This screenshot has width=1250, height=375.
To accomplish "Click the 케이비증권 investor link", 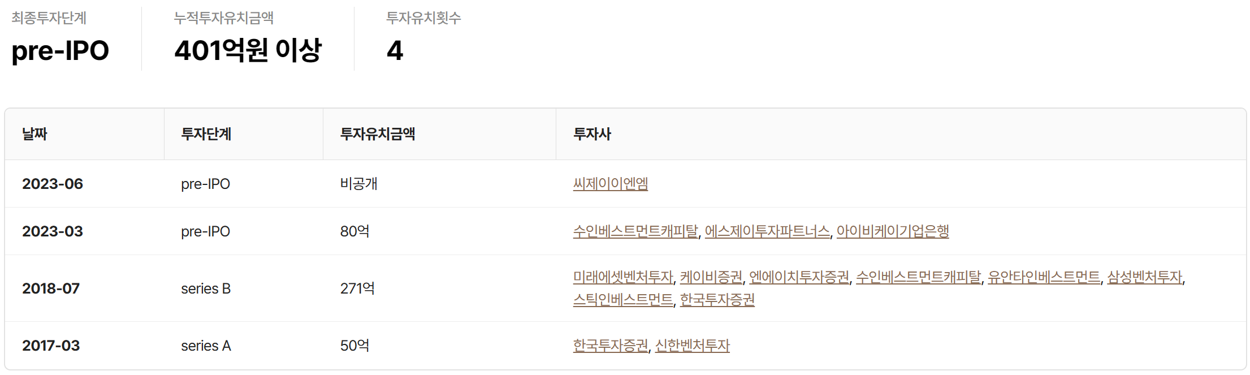I will click(x=711, y=277).
